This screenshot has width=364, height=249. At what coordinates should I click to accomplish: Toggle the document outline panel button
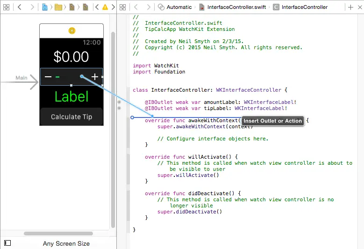[7, 243]
